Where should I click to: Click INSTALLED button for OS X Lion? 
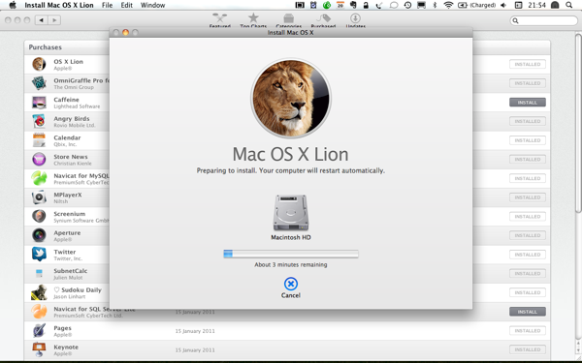click(x=528, y=64)
